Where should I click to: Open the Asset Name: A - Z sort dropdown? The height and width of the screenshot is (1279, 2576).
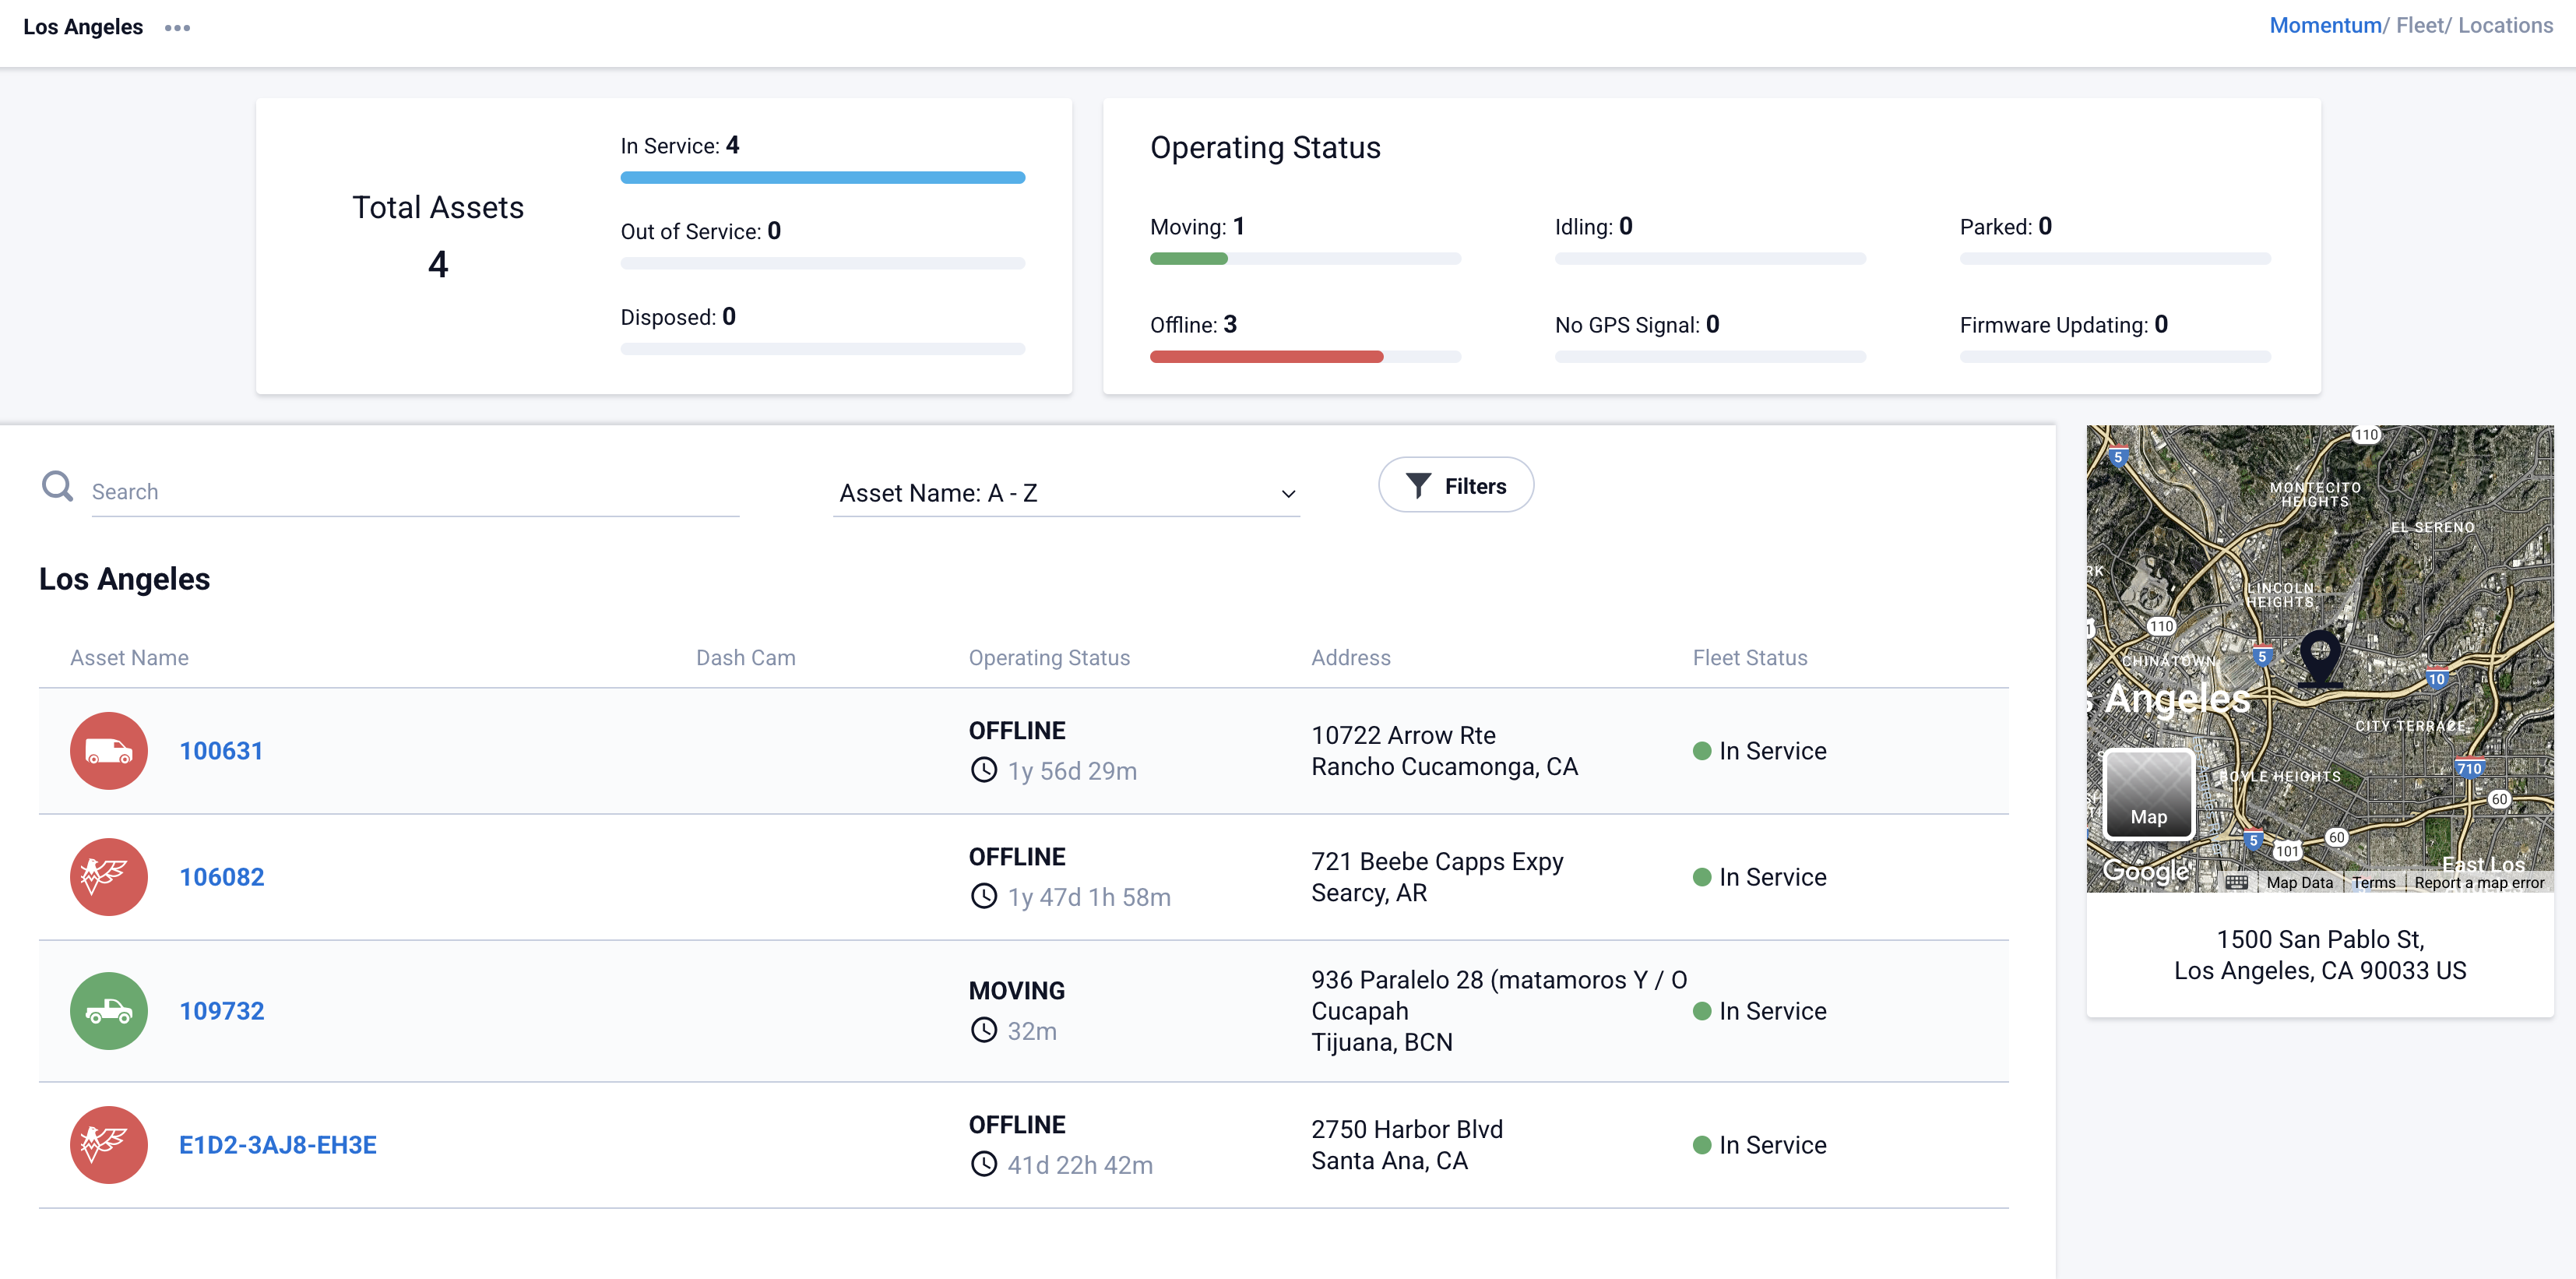point(1065,493)
